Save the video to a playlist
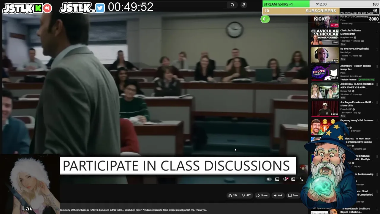Image resolution: width=380 pixels, height=214 pixels. tap(293, 195)
